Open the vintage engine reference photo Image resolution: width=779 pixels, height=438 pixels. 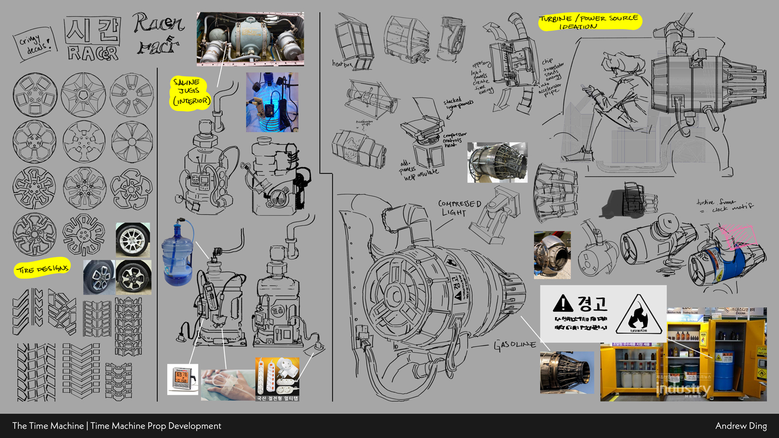(x=250, y=39)
